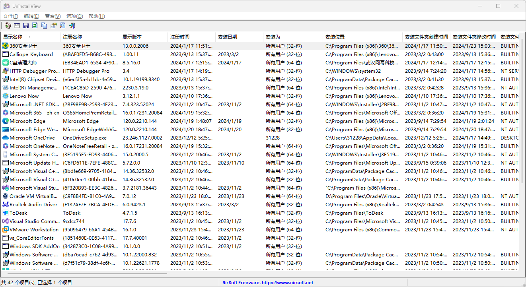Click the refresh toolbar icon
Image resolution: width=526 pixels, height=287 pixels.
click(35, 25)
